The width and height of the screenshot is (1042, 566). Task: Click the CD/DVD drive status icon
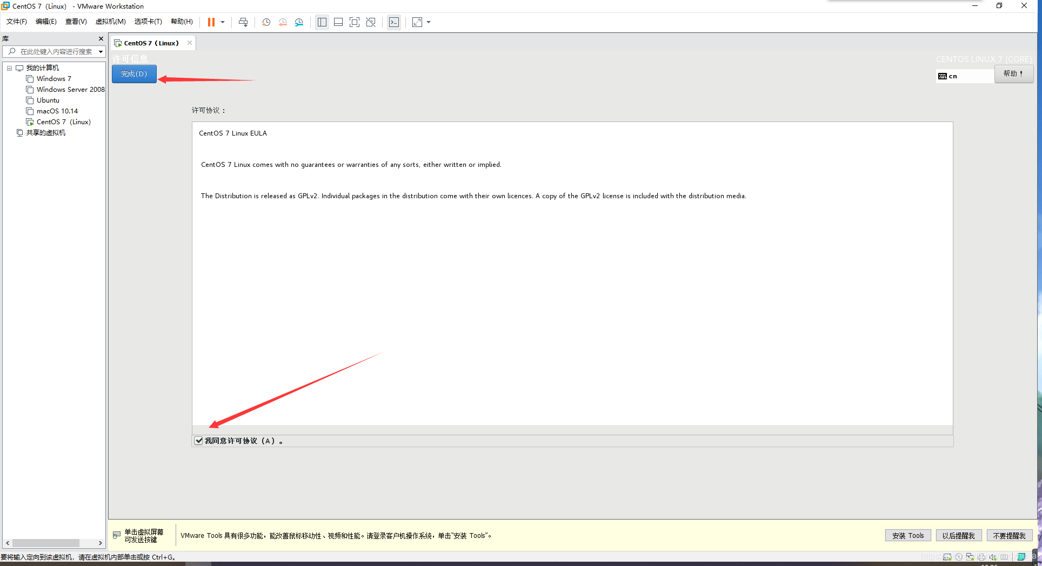pos(959,557)
